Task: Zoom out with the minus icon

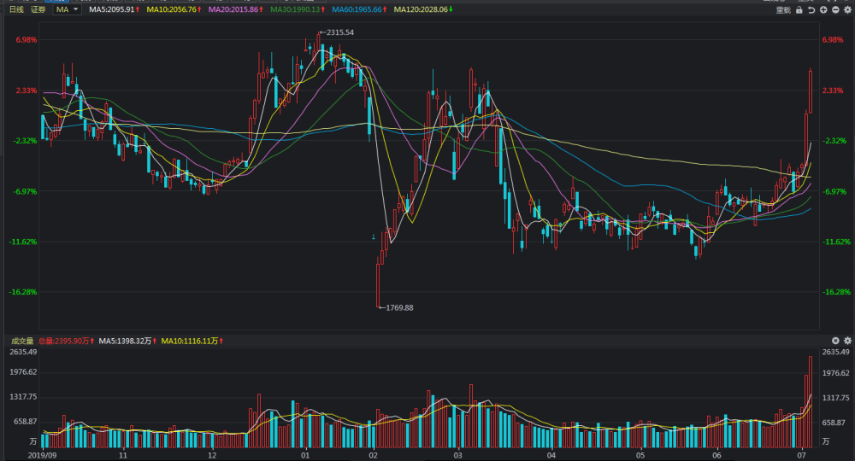Action: pos(835,9)
